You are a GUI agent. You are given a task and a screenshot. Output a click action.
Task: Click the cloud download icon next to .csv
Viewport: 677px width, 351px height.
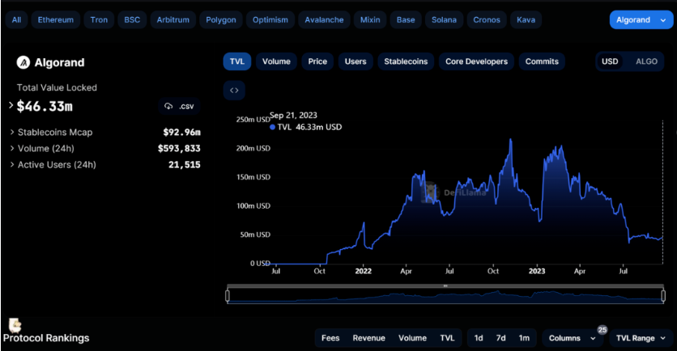(168, 106)
